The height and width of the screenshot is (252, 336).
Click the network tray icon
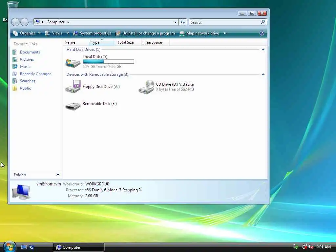tap(304, 247)
